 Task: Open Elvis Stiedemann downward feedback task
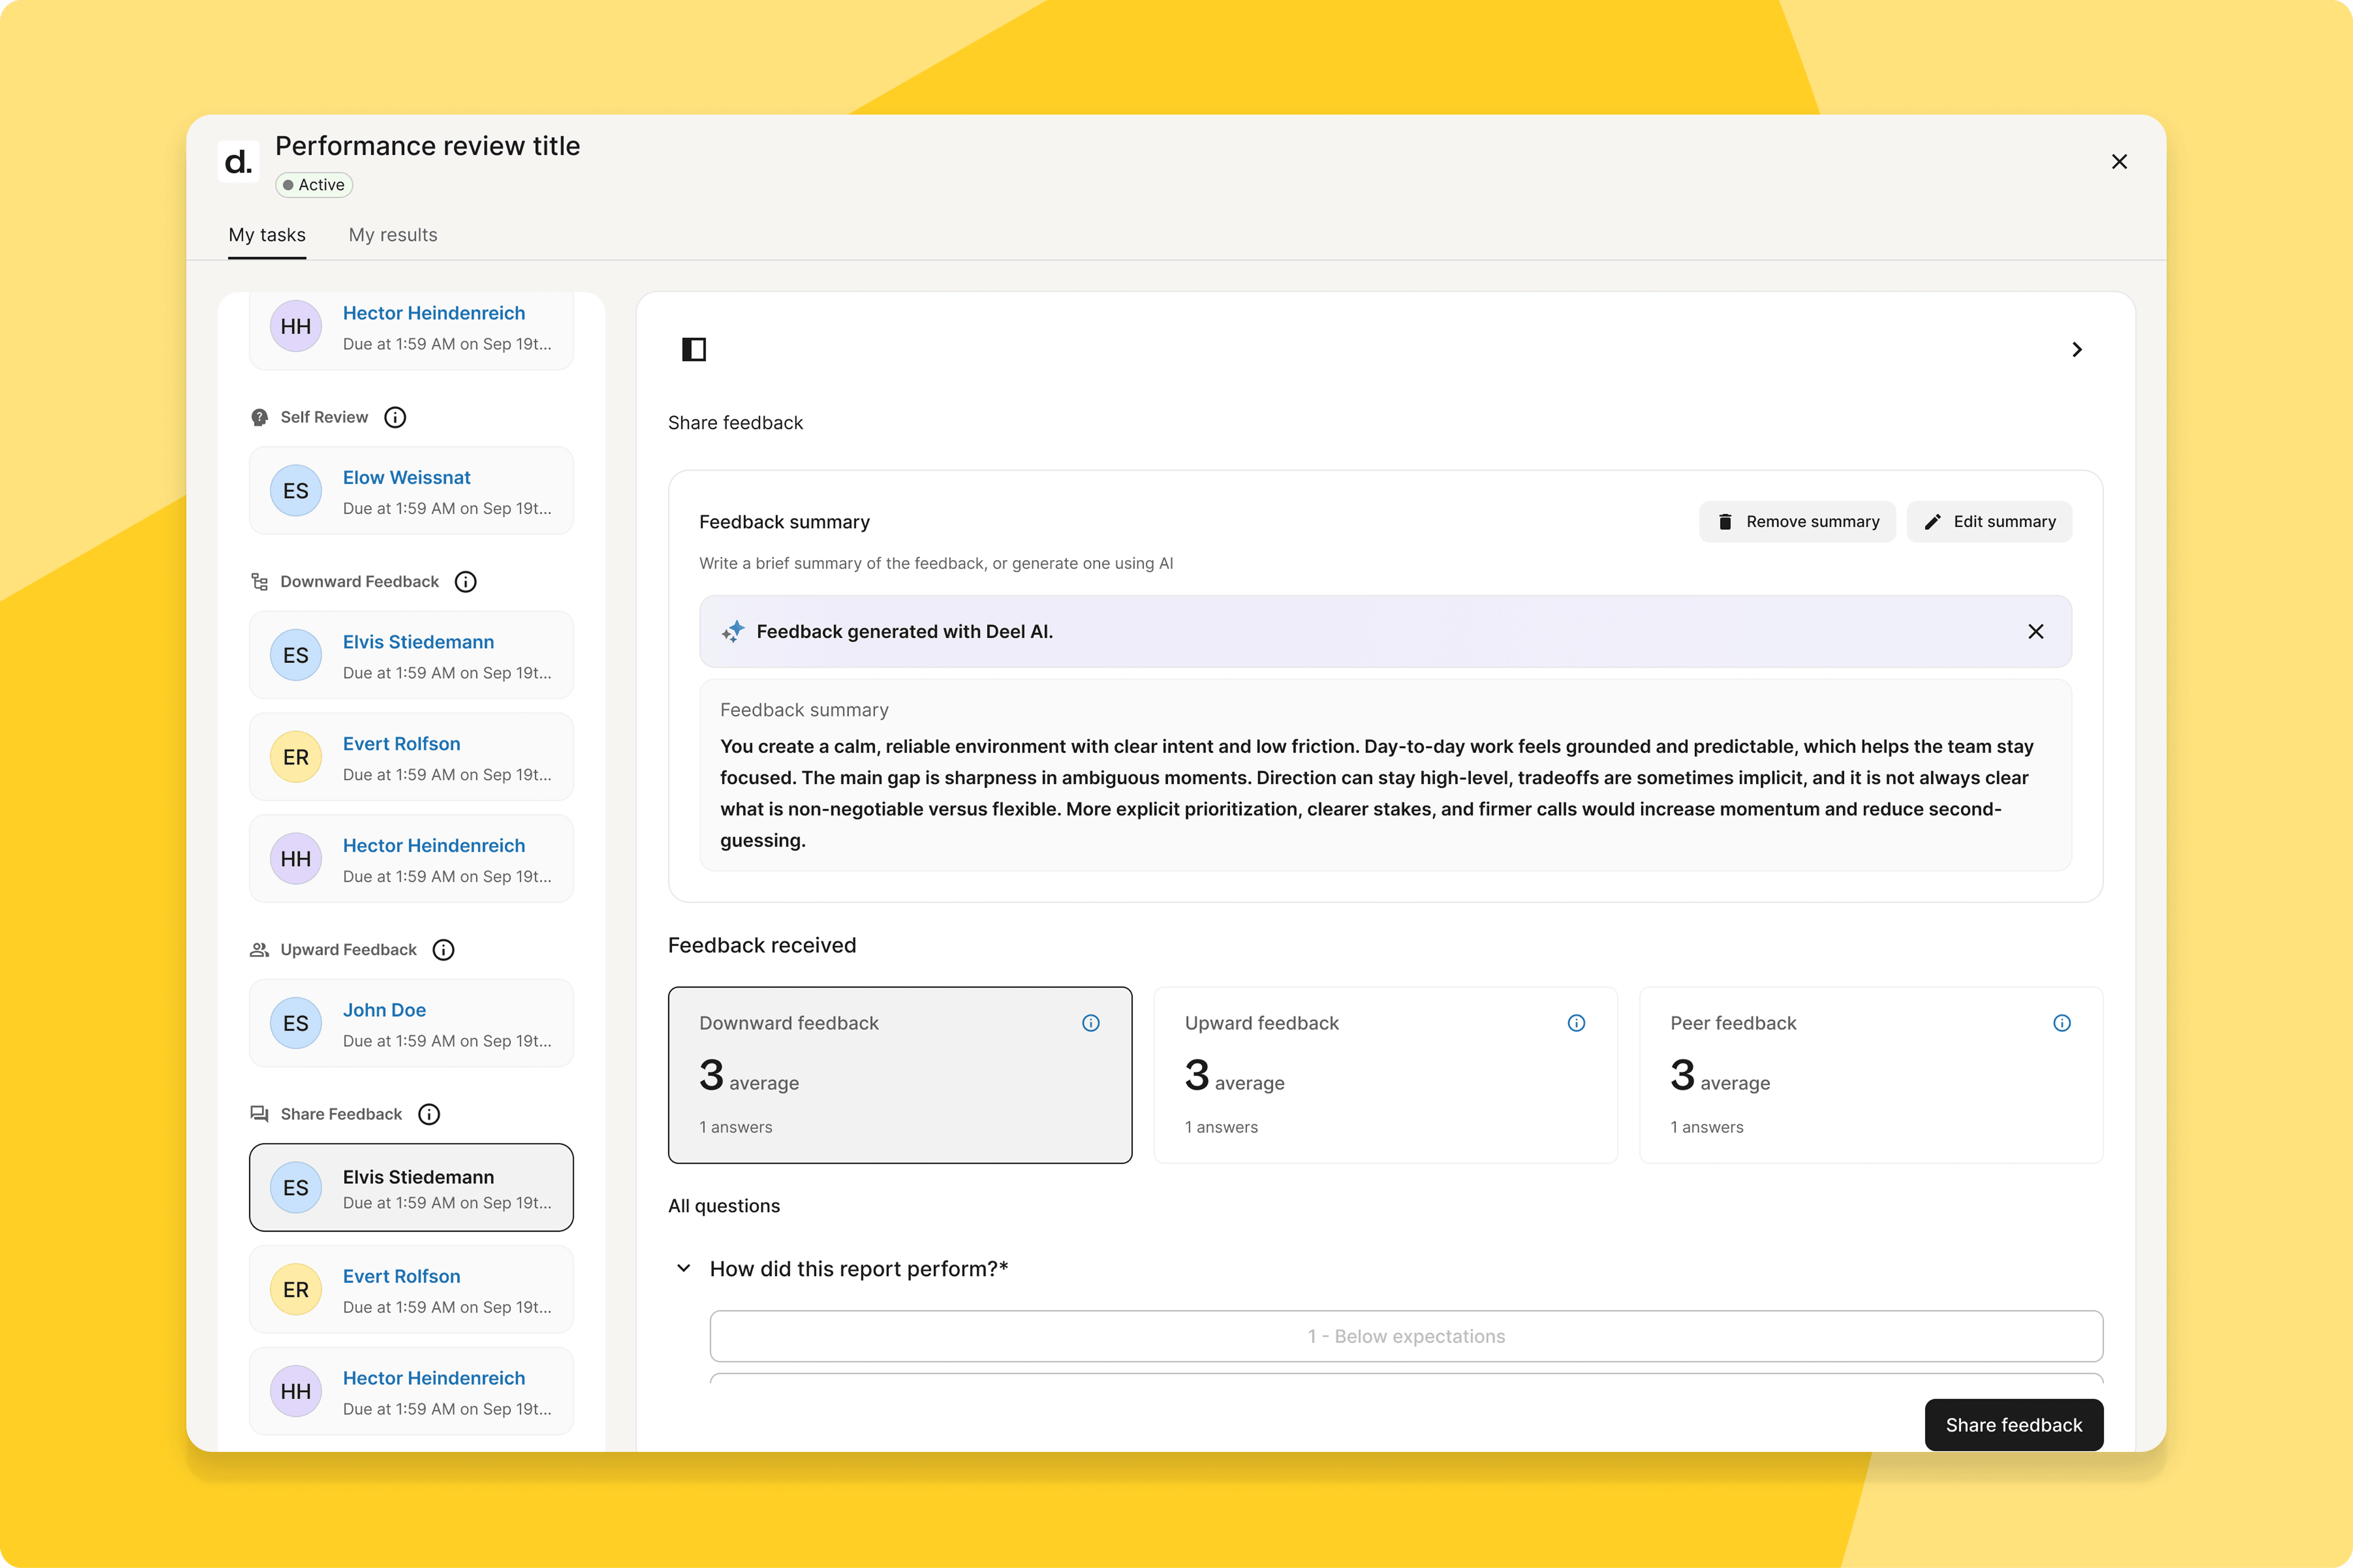(411, 655)
